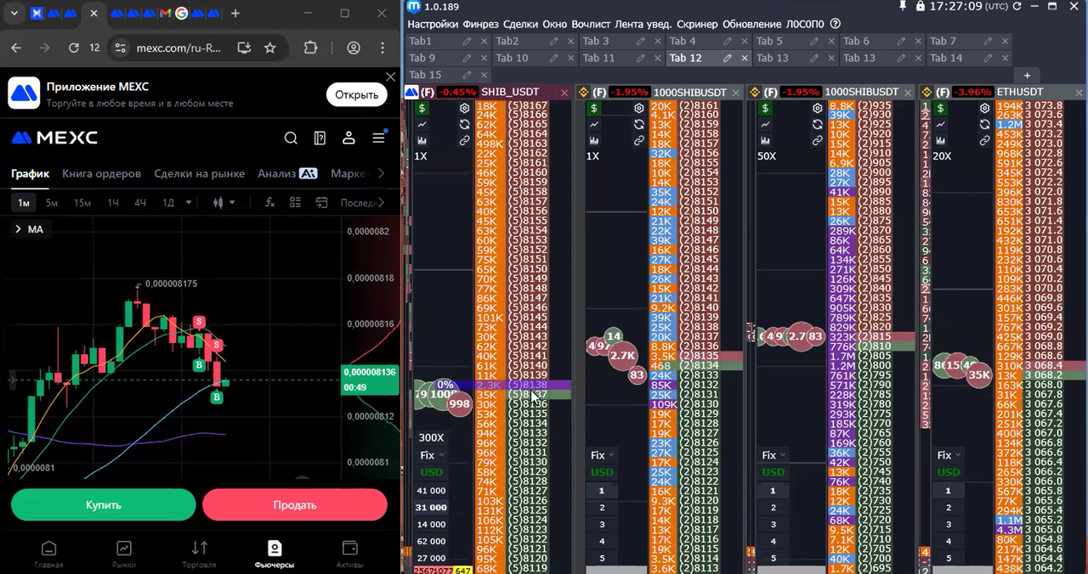
Task: Click the MEXC address bar URL
Action: (x=178, y=48)
